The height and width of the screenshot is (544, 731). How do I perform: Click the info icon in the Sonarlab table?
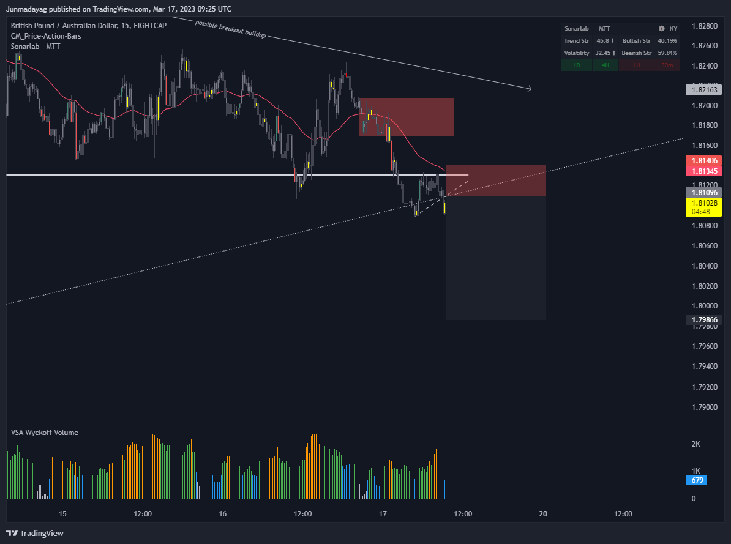[662, 28]
